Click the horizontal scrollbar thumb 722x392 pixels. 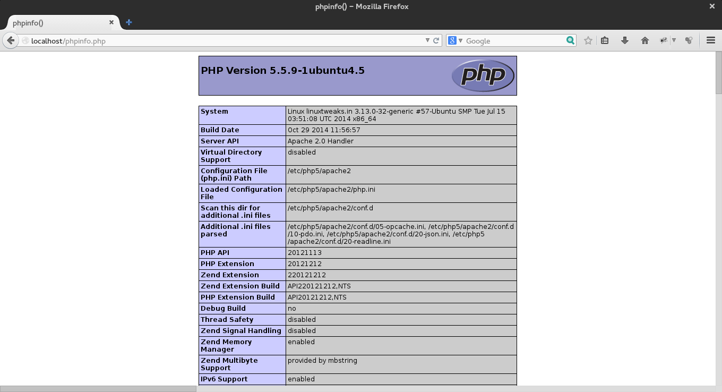pyautogui.click(x=98, y=389)
